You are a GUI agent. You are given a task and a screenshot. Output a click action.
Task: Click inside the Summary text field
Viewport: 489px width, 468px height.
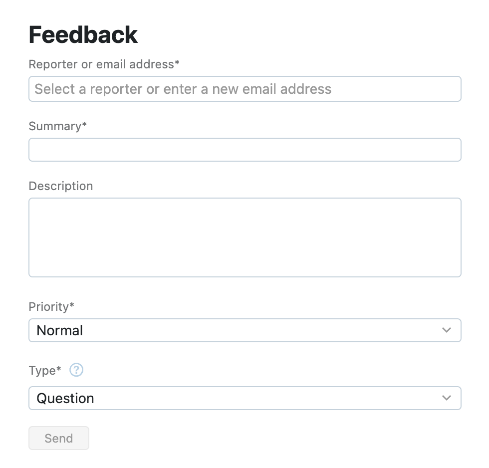[x=244, y=150]
